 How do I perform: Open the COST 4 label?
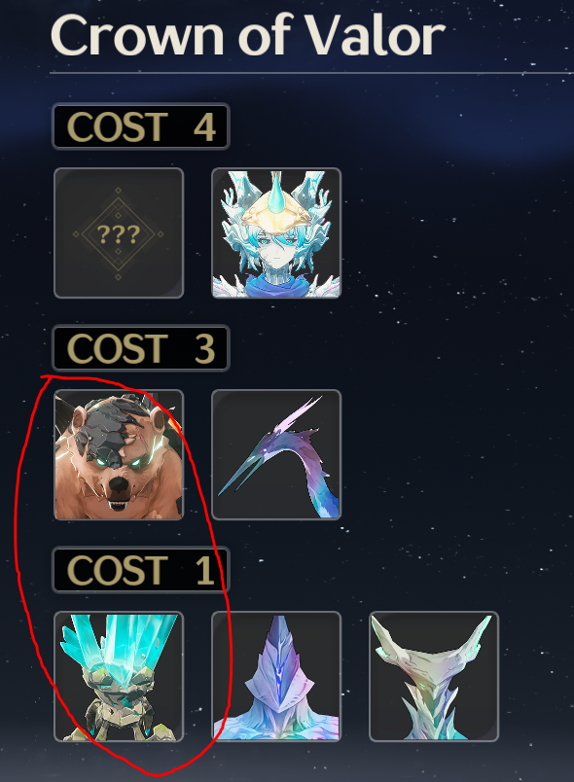(141, 126)
